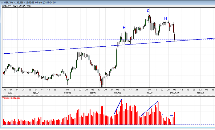The width and height of the screenshot is (215, 130).
Task: Click the feb/02 date axis label
Action: pyautogui.click(x=200, y=92)
